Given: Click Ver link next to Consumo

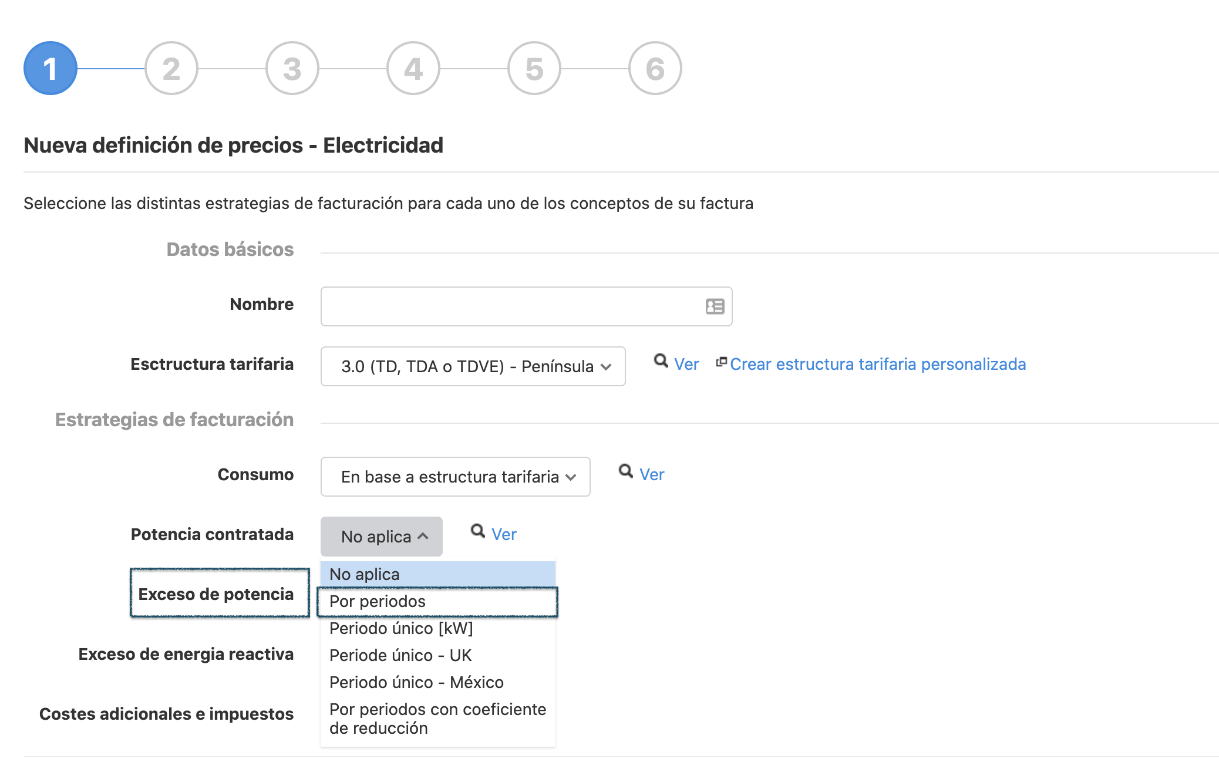Looking at the screenshot, I should coord(652,475).
